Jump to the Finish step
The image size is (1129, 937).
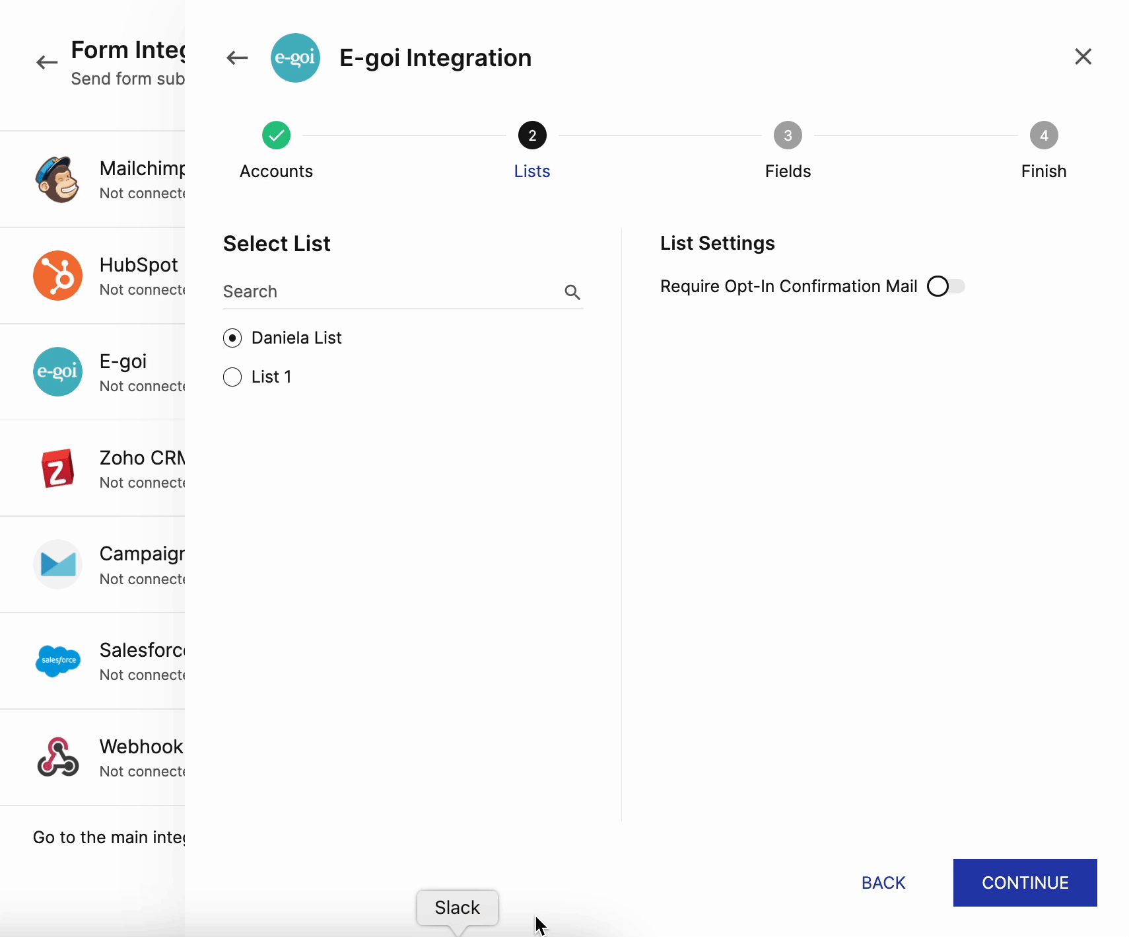[x=1043, y=136]
